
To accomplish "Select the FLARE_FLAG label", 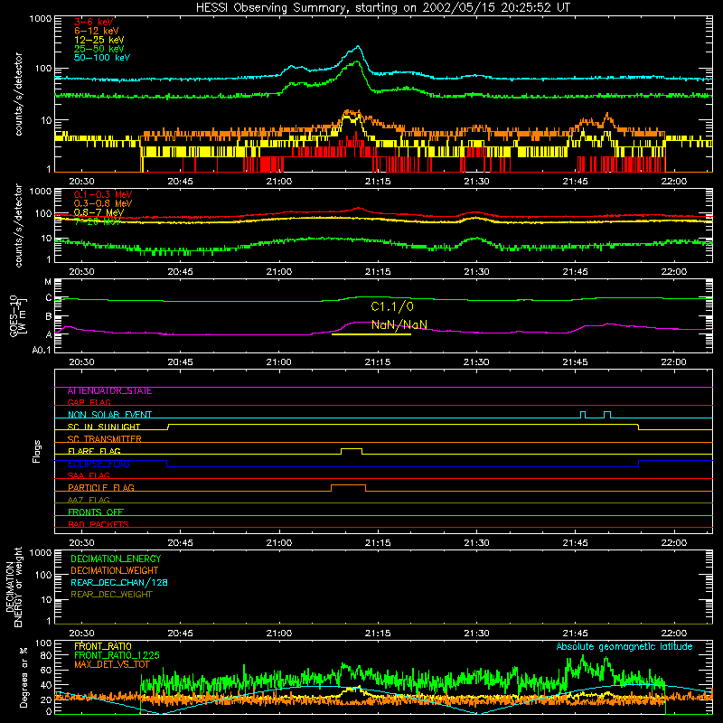I will (x=94, y=451).
